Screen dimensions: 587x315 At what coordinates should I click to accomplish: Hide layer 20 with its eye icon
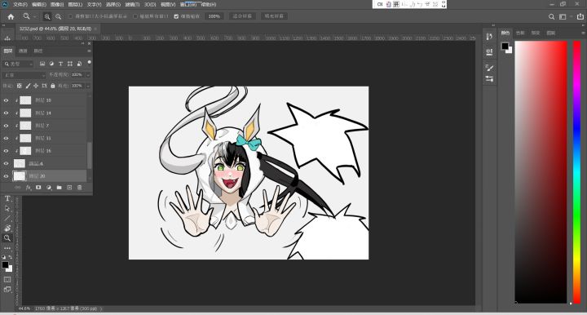click(x=6, y=176)
